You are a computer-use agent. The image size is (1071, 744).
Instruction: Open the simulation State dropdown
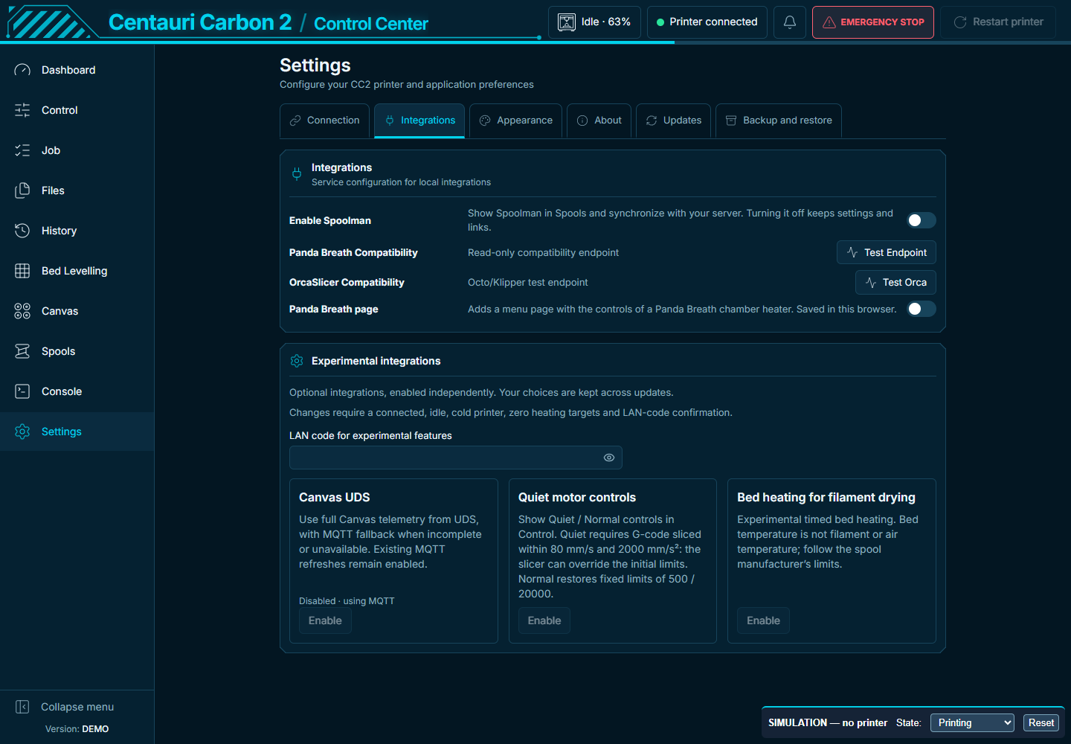point(972,722)
